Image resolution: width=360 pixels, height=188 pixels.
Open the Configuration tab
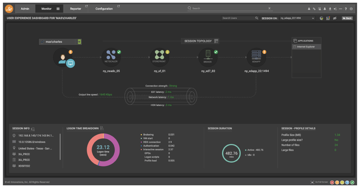pyautogui.click(x=104, y=9)
